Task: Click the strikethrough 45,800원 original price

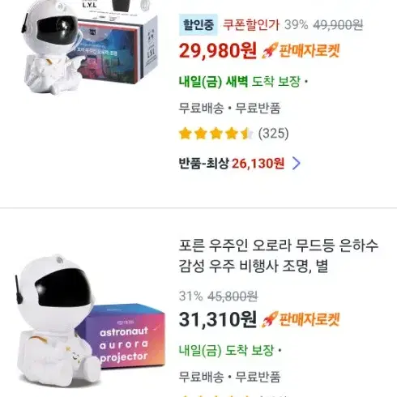Action: (233, 297)
